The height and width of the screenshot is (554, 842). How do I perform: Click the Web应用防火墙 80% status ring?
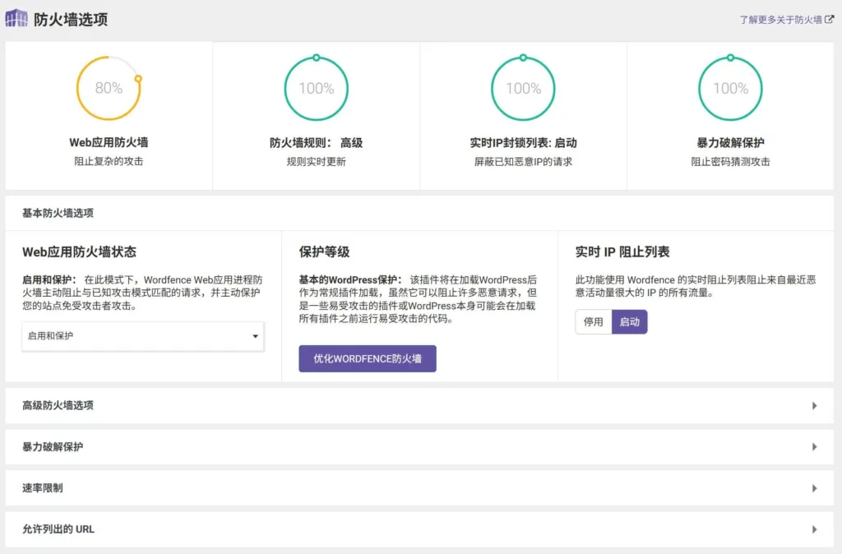pos(108,88)
